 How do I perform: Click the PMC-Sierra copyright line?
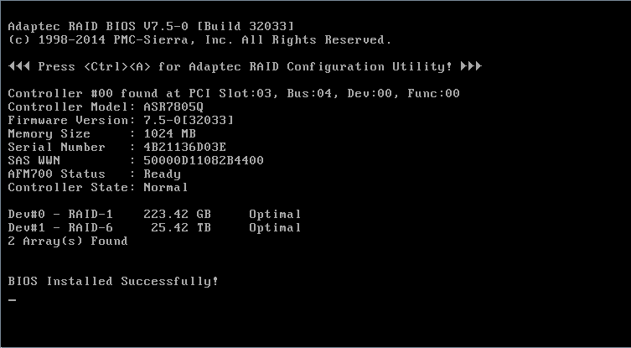pos(199,39)
